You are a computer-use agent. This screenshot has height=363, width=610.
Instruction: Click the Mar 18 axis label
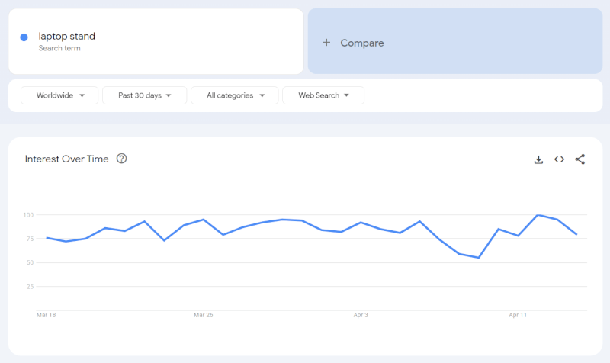point(46,315)
